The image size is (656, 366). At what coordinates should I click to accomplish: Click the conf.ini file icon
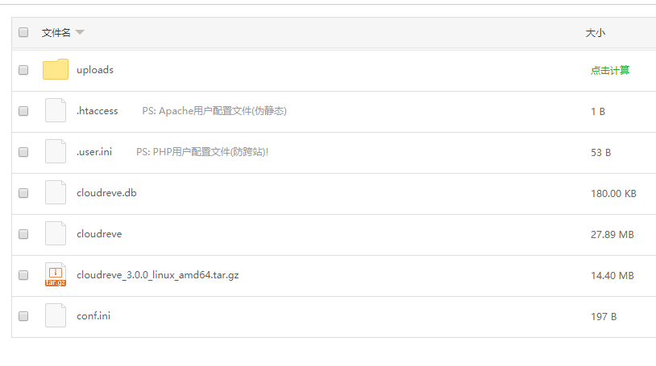tap(56, 316)
